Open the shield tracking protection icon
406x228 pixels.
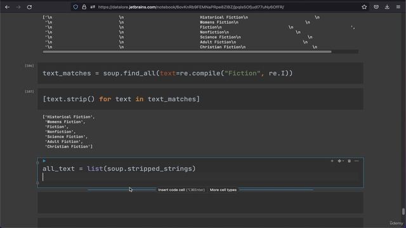coord(75,7)
